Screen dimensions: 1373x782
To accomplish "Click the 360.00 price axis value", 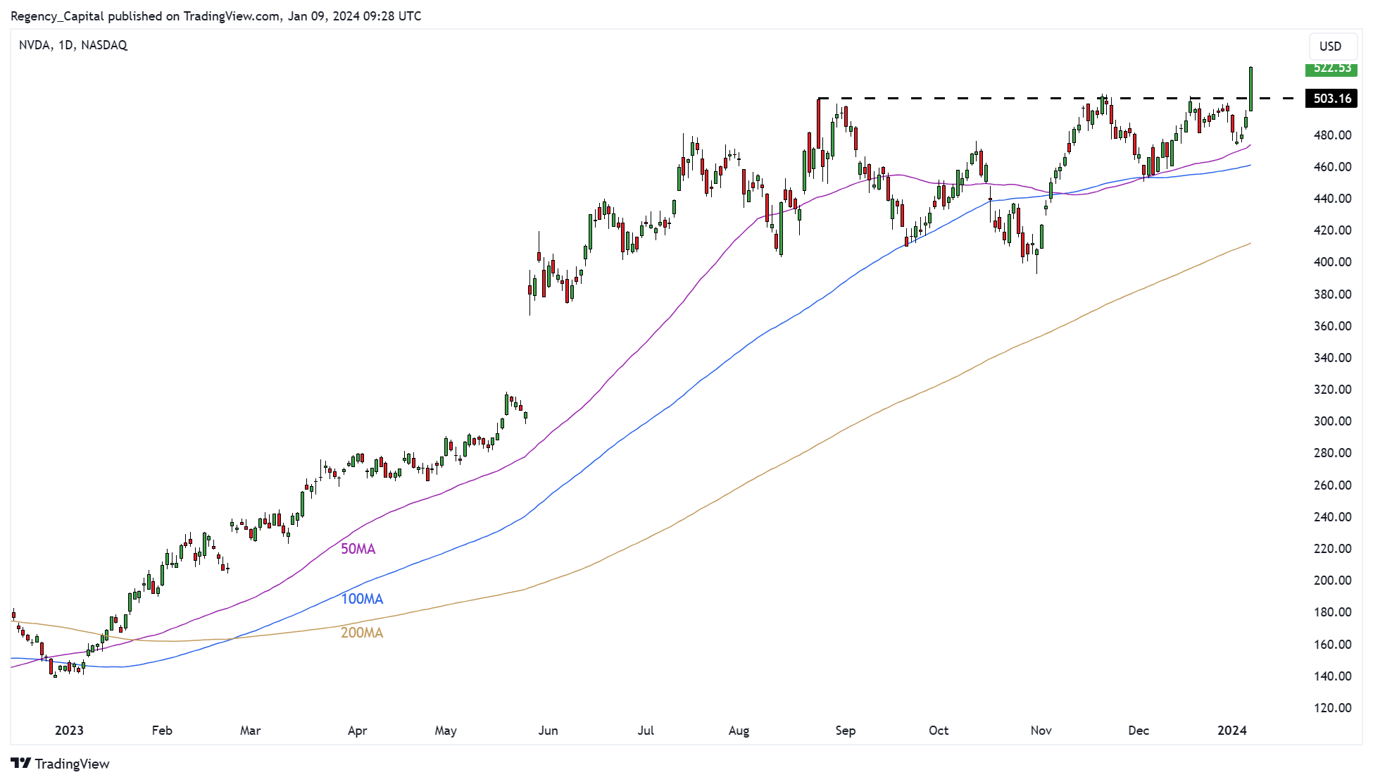I will 1332,326.
